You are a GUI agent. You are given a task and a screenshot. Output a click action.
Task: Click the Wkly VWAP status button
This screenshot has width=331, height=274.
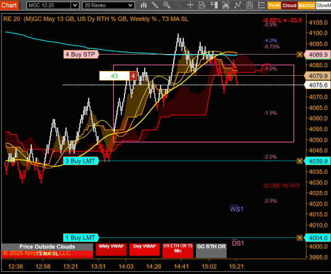click(x=111, y=250)
